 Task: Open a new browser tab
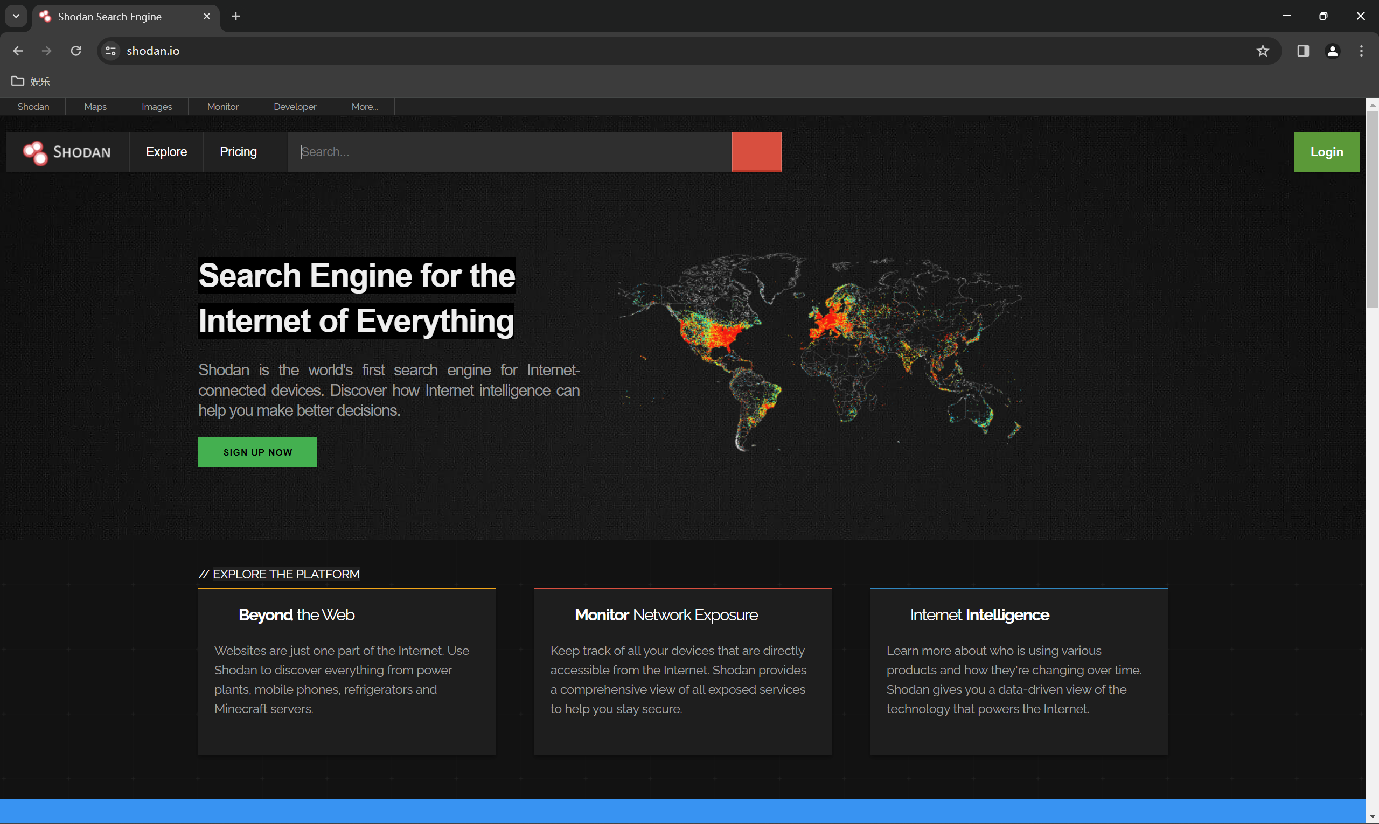[236, 17]
